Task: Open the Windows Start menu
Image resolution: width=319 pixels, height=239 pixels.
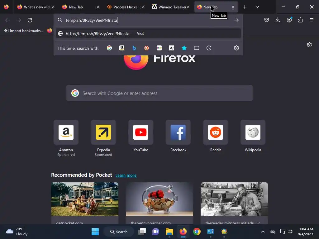Action: pyautogui.click(x=95, y=232)
